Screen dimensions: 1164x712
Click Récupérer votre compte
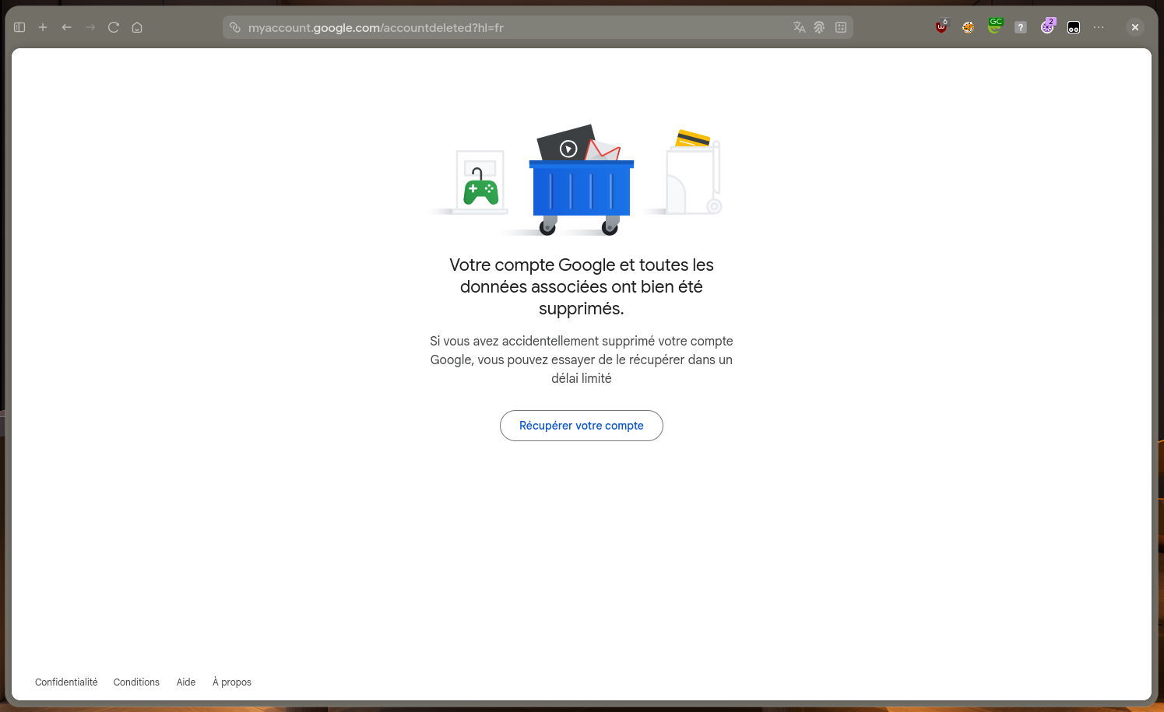click(581, 425)
